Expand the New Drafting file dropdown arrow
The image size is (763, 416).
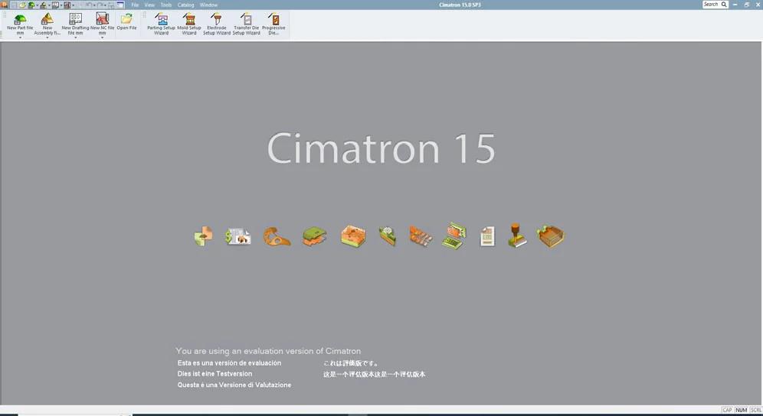tap(75, 37)
